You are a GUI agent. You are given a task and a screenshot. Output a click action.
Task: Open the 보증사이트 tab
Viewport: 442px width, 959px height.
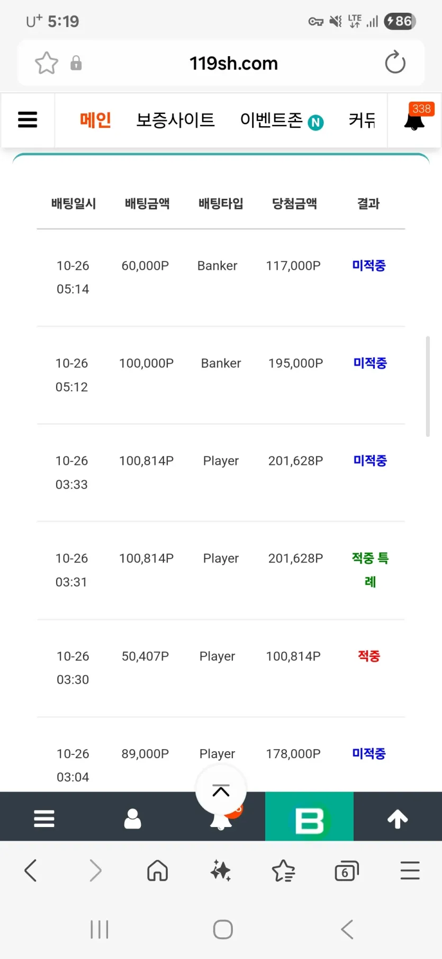tap(176, 120)
